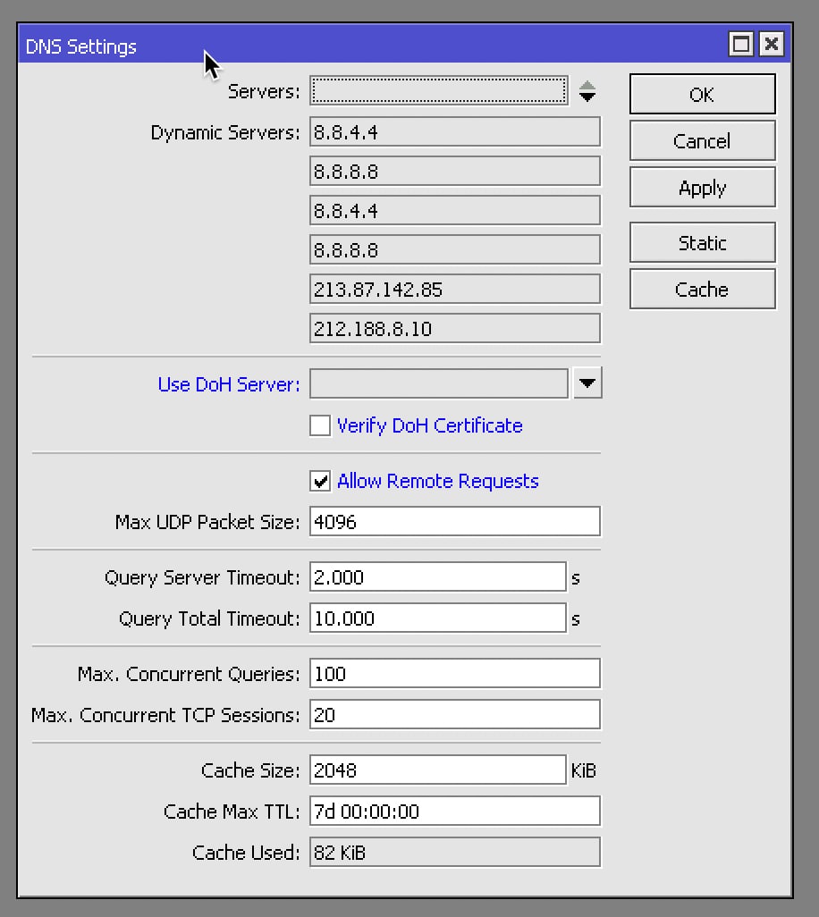Focus the Servers input field
This screenshot has height=917, width=819.
coord(439,90)
